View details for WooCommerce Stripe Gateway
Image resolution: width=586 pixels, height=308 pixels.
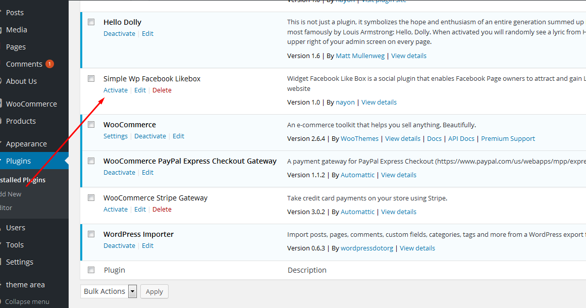(399, 212)
